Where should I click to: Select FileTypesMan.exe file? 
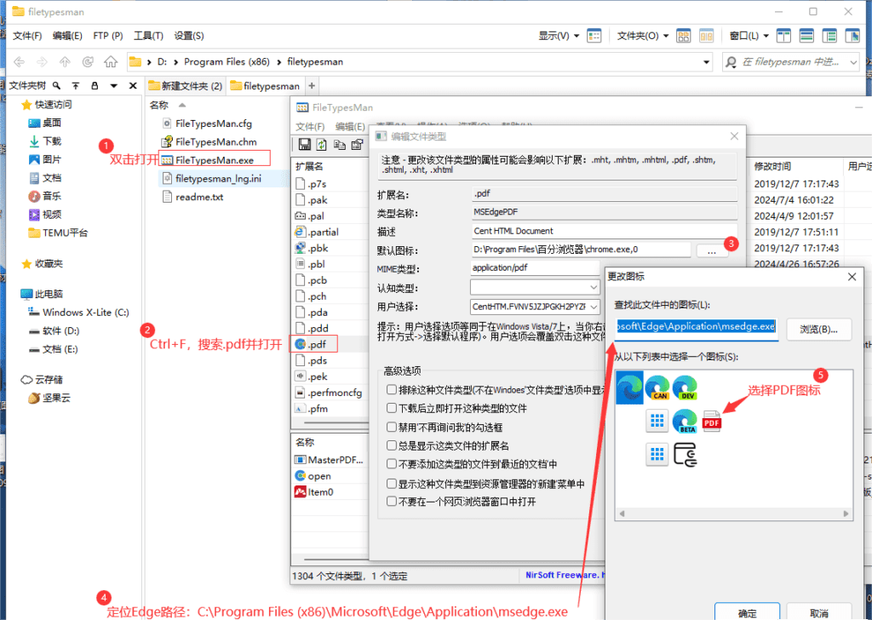(214, 160)
